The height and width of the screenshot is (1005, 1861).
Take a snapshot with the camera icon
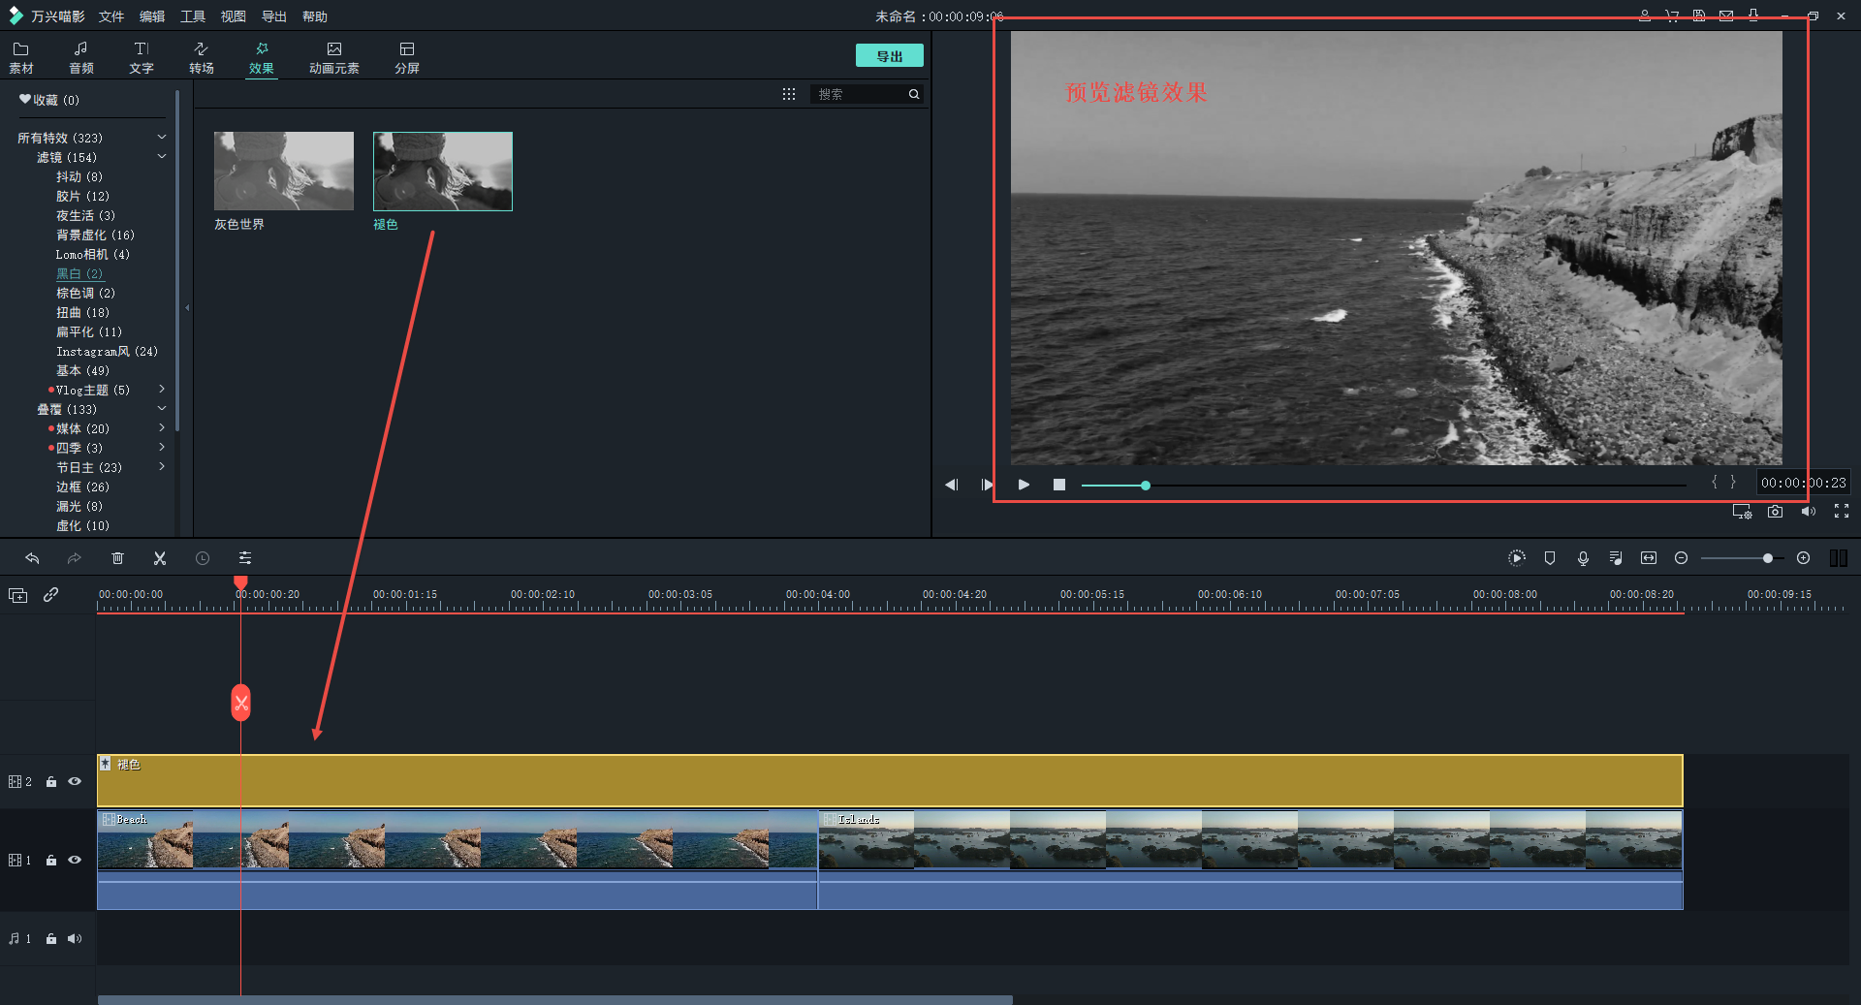click(1775, 512)
